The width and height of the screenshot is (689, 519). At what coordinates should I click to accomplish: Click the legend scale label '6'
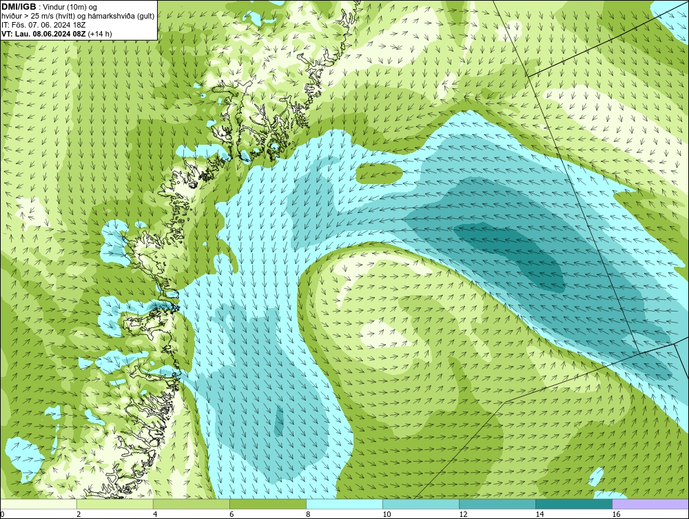click(x=232, y=515)
